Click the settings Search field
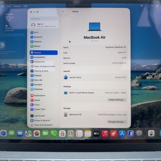161x161 pixels. pyautogui.click(x=44, y=19)
